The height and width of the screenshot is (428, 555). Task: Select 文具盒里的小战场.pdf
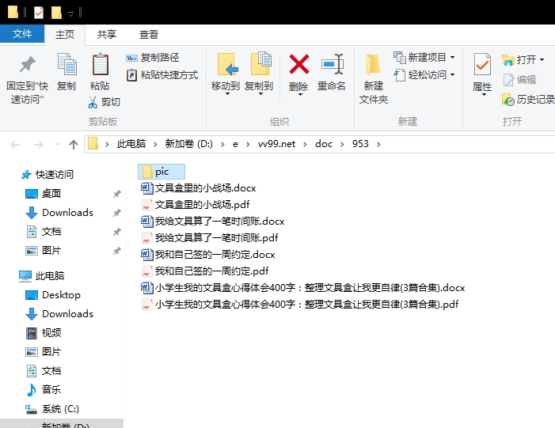coord(196,204)
